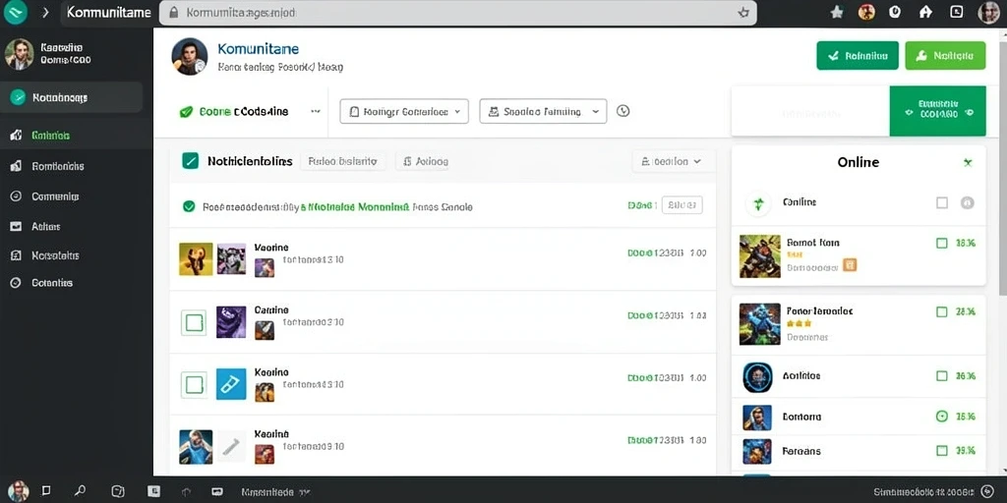Tick the checkbox in the Foroans row
Screen dimensions: 1007x503
pyautogui.click(x=941, y=451)
